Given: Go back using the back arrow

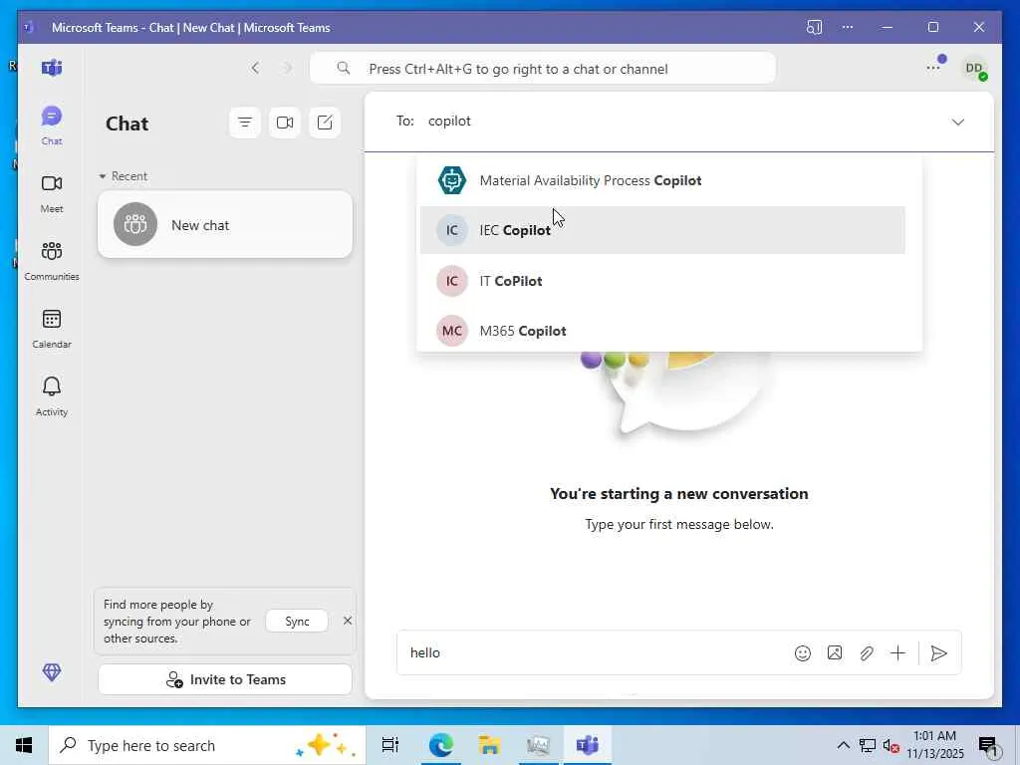Looking at the screenshot, I should click(256, 69).
